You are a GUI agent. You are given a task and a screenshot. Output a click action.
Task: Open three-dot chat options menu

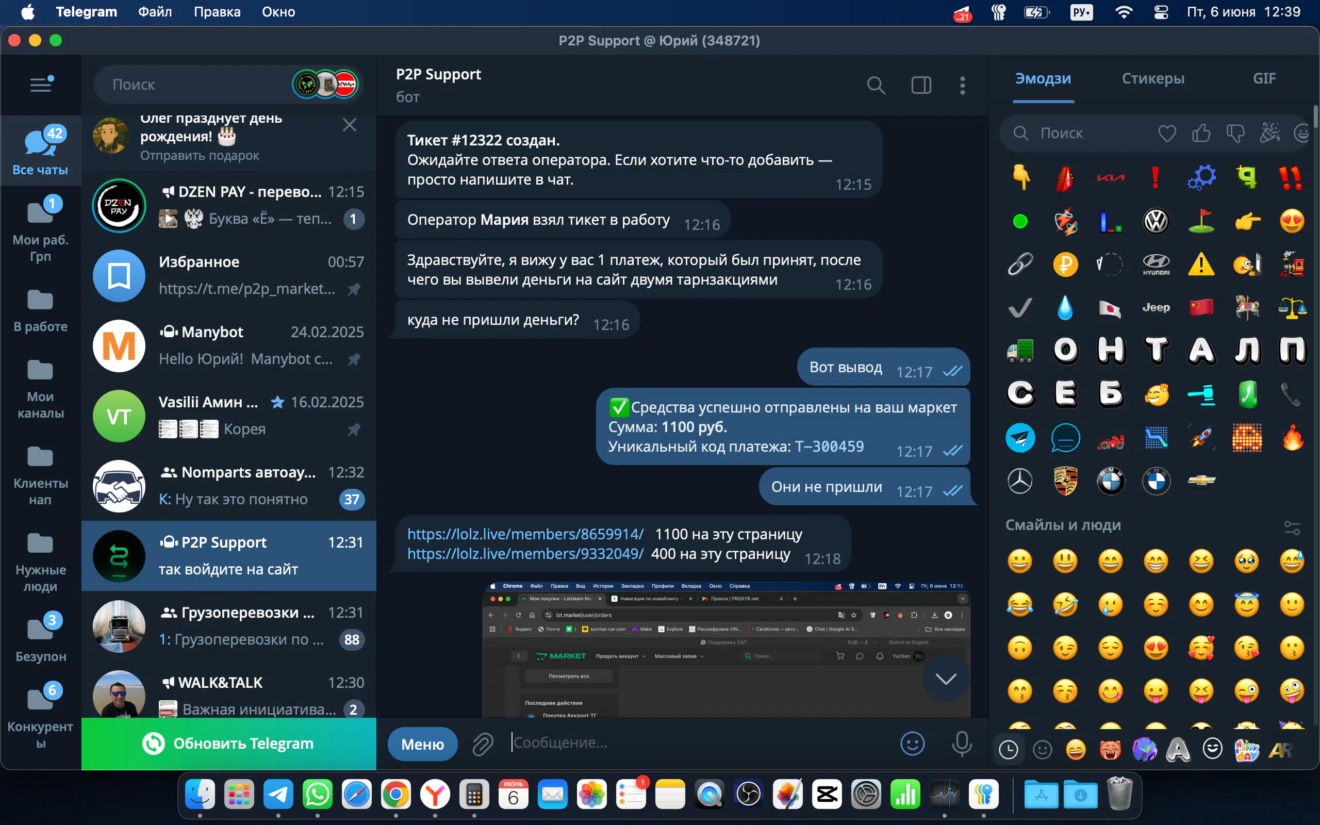(963, 85)
